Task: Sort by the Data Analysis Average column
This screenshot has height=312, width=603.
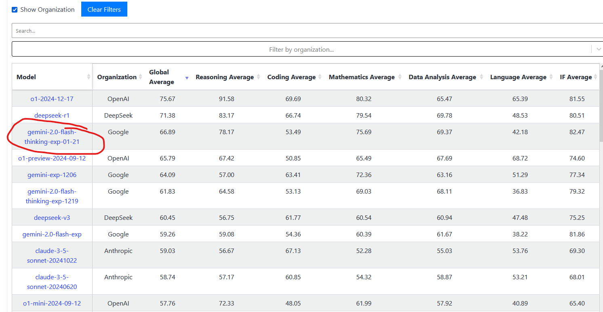Action: 445,77
